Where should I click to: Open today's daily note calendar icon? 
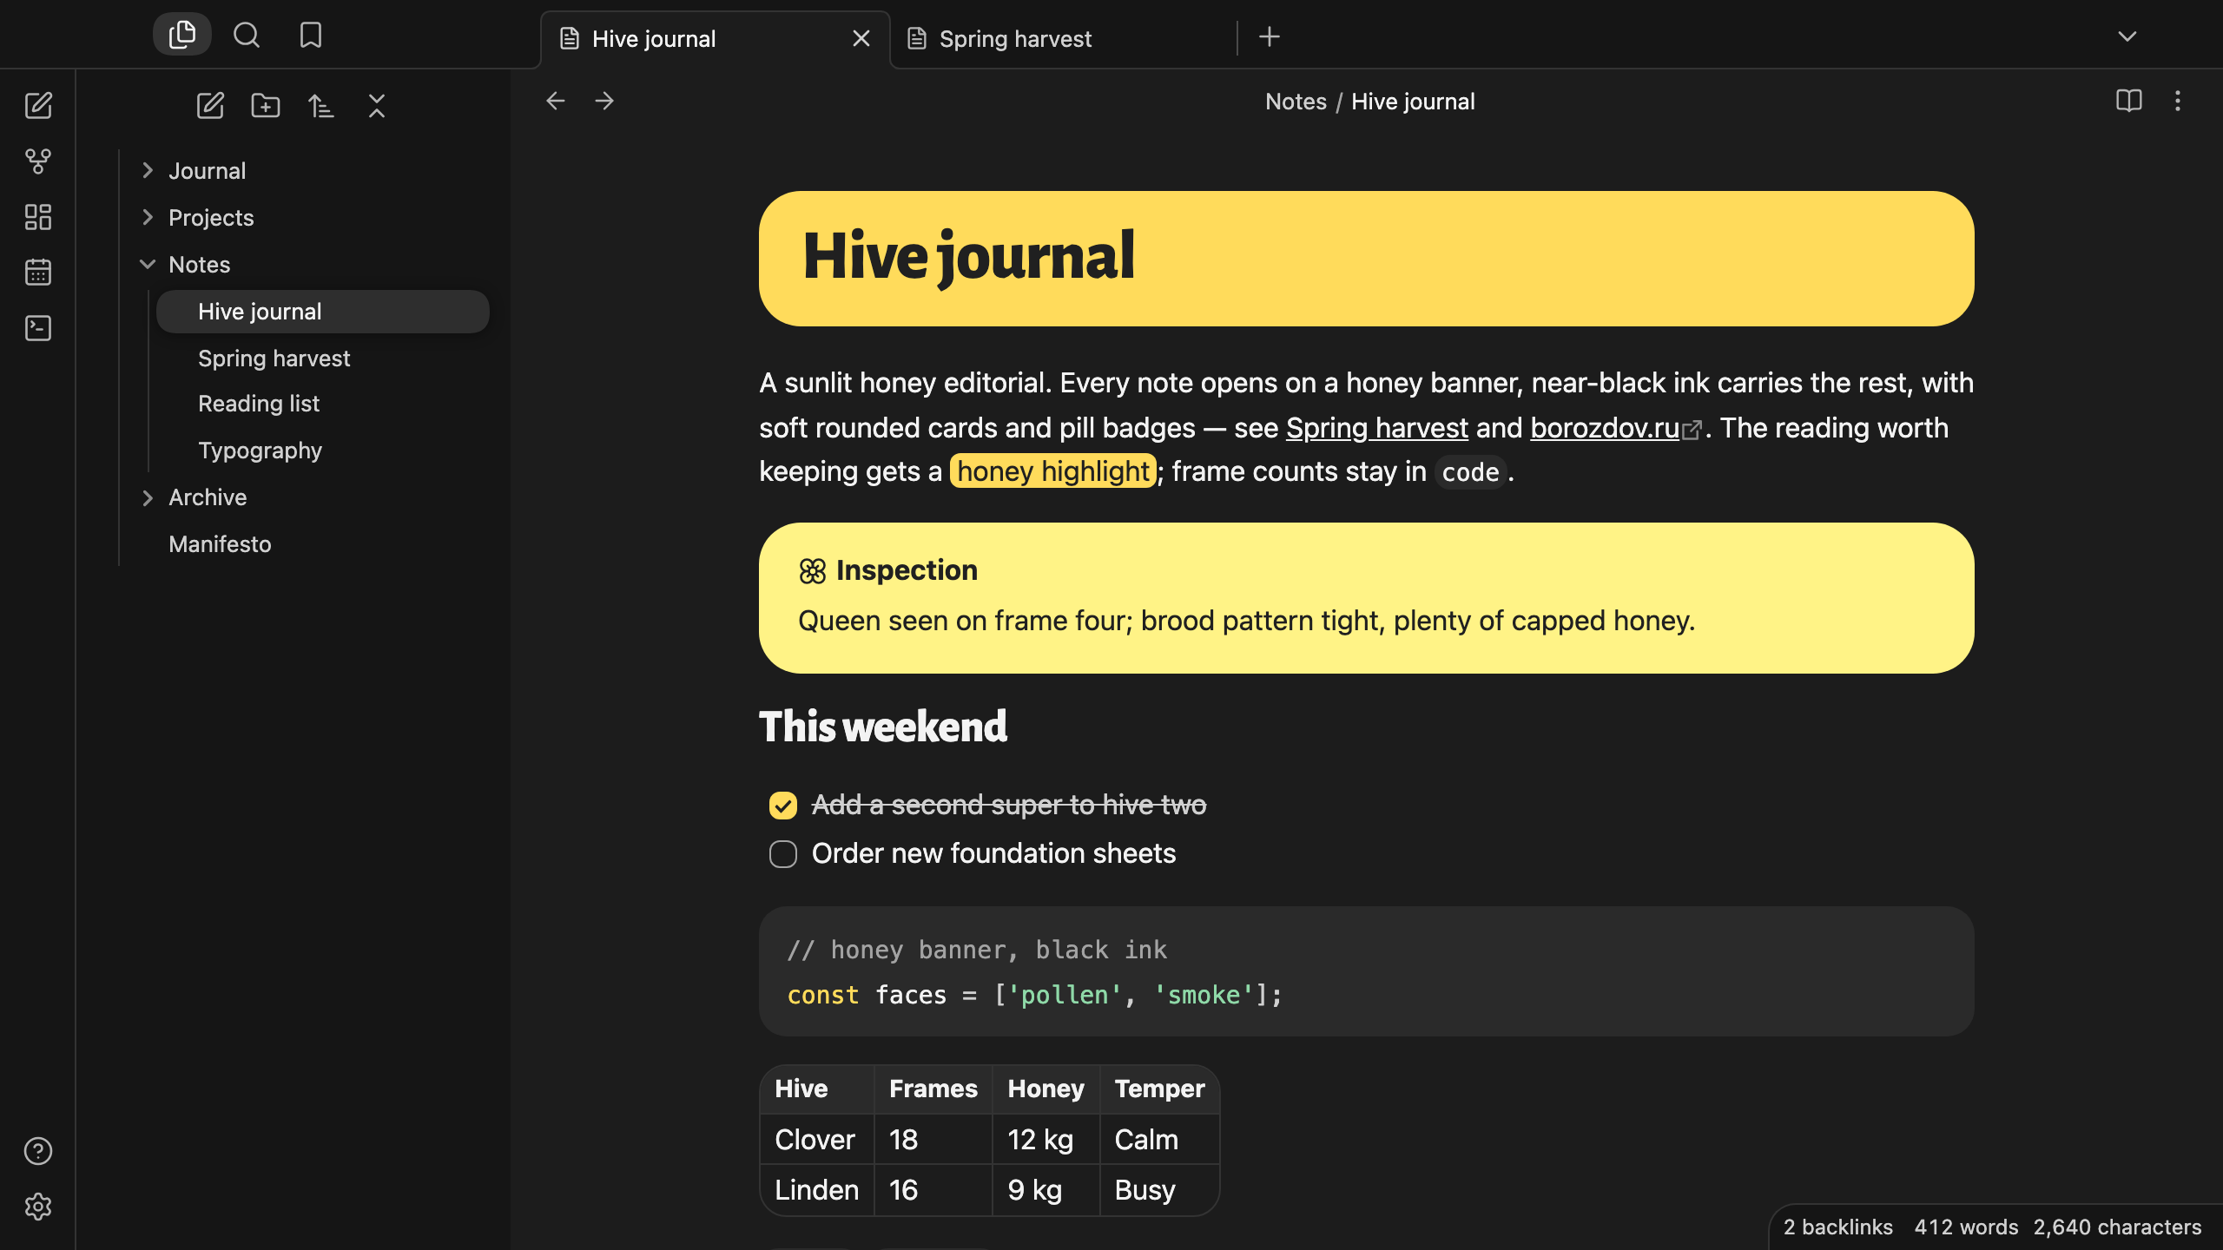38,273
